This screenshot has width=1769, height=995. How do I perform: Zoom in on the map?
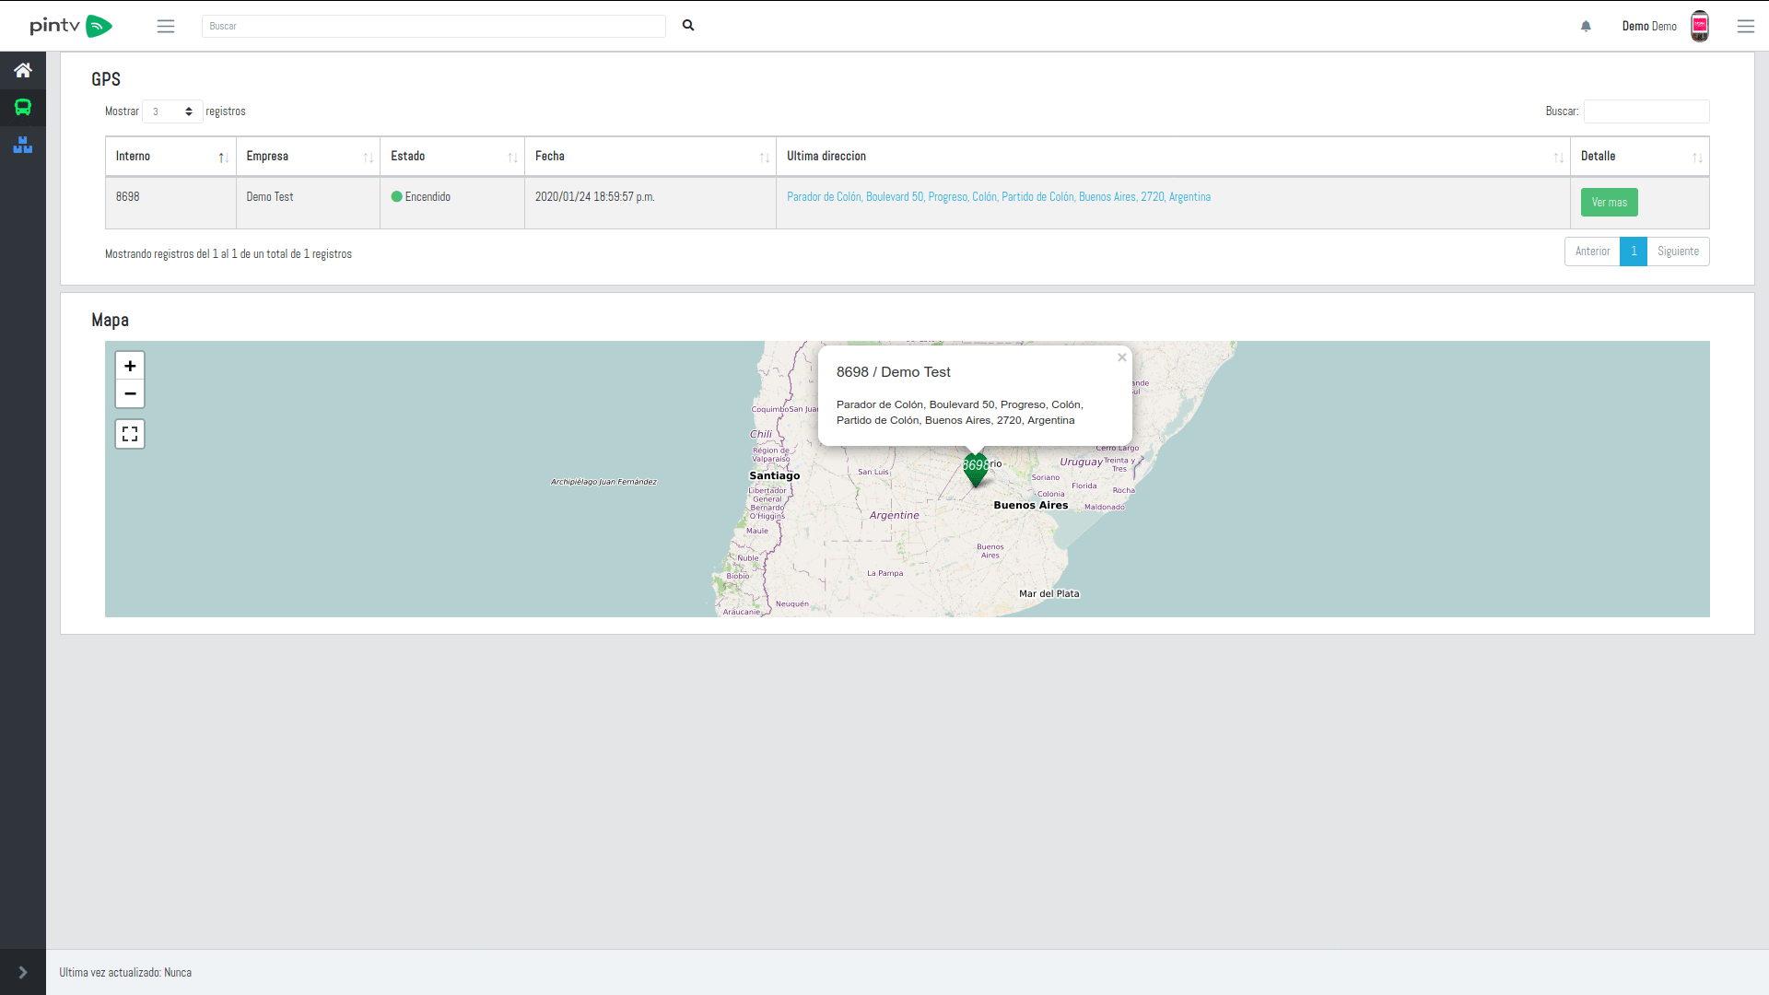click(130, 366)
